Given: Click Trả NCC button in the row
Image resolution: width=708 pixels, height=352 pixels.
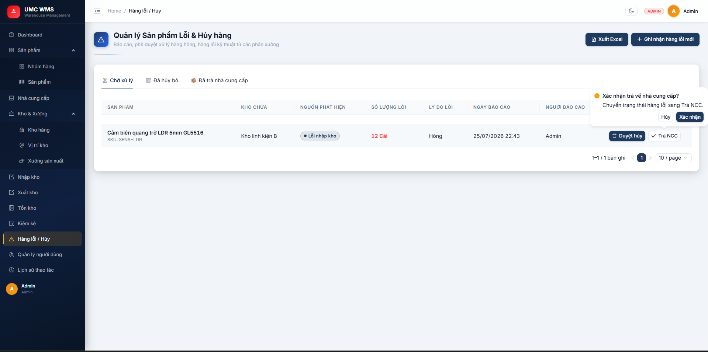Looking at the screenshot, I should coord(664,136).
